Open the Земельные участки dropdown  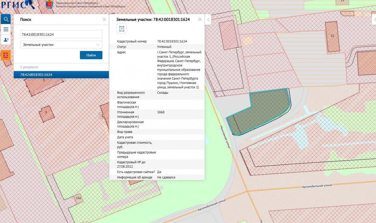coord(61,45)
